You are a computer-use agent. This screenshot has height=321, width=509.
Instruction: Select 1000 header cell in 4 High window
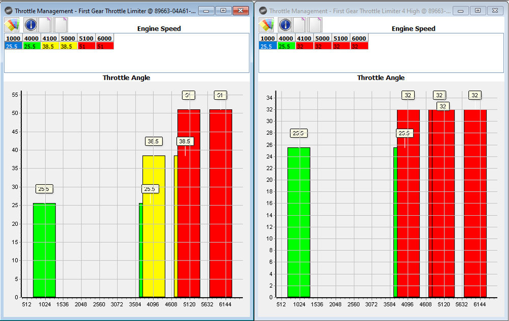268,38
